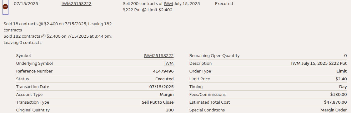
Task: Click the Sold 18 contracts fill line
Action: coord(58,27)
